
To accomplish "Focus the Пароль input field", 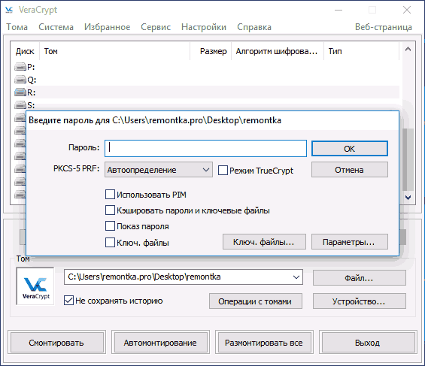I will (x=205, y=148).
